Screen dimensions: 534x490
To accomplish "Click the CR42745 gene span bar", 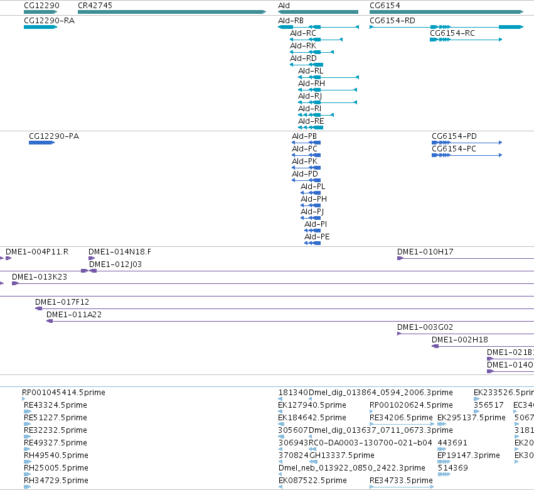I will pyautogui.click(x=172, y=12).
